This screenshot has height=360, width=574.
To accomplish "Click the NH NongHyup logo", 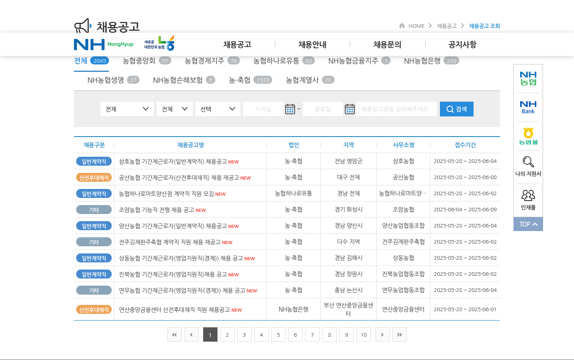I will pyautogui.click(x=104, y=44).
